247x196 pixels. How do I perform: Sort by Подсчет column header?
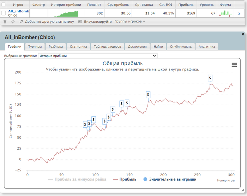pos(94,5)
